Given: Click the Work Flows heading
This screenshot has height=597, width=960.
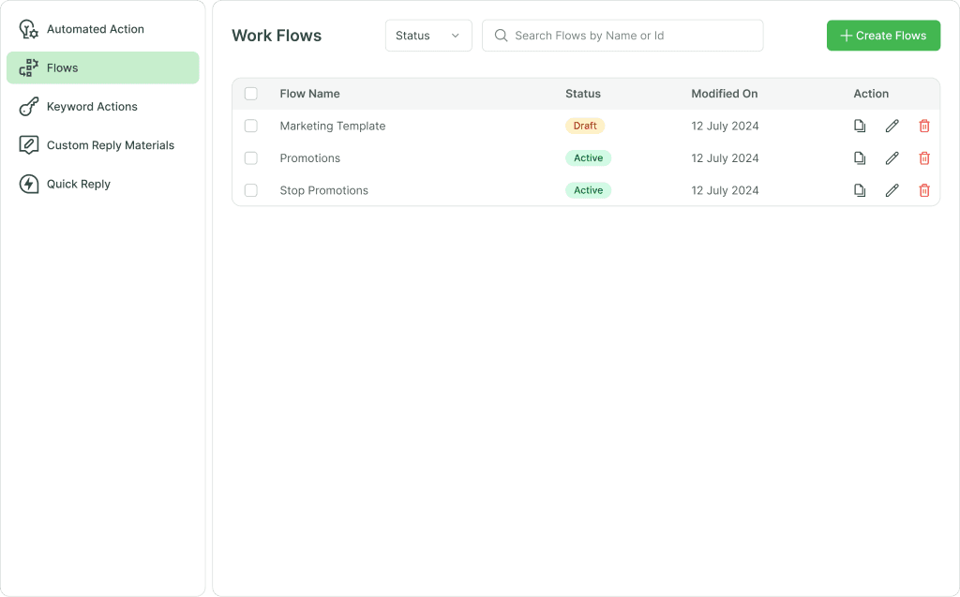Looking at the screenshot, I should click(x=277, y=35).
